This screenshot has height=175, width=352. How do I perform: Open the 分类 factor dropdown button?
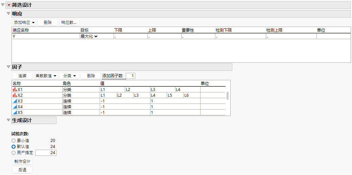click(70, 76)
